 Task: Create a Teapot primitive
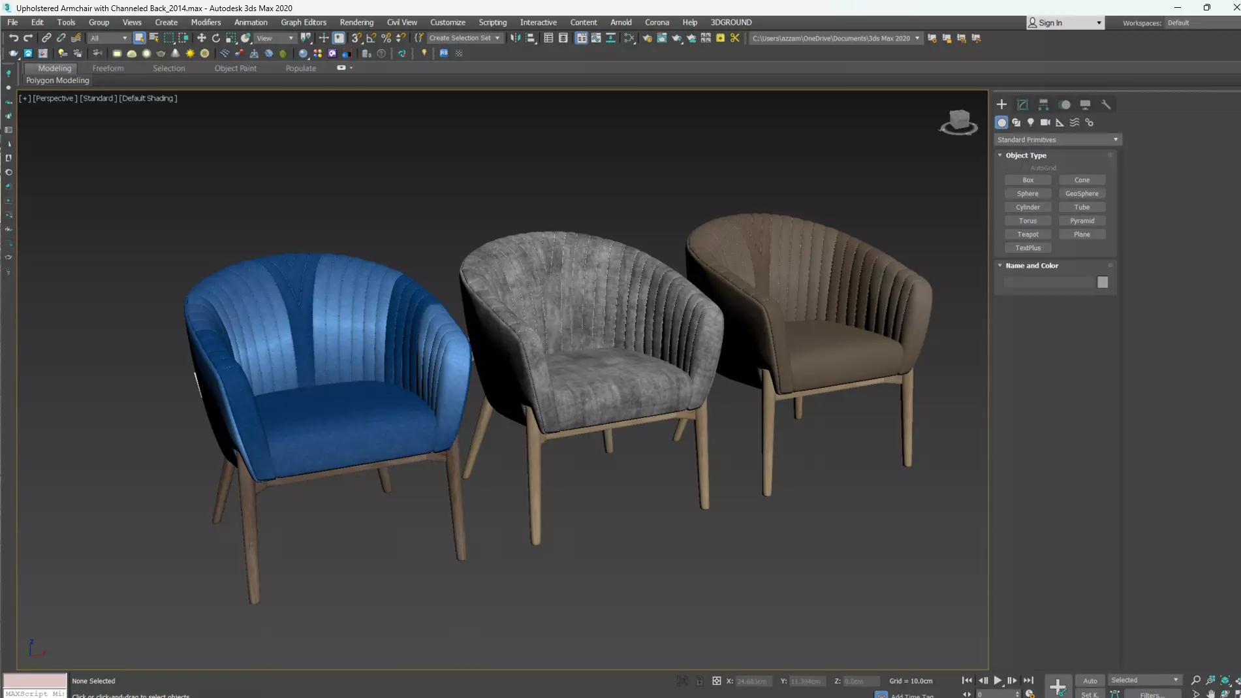[1028, 234]
